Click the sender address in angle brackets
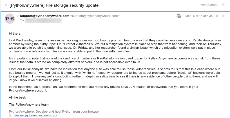Image resolution: width=230 pixels, height=118 pixels. click(95, 16)
